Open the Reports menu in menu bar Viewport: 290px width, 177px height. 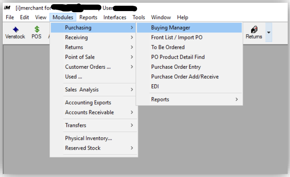click(88, 17)
